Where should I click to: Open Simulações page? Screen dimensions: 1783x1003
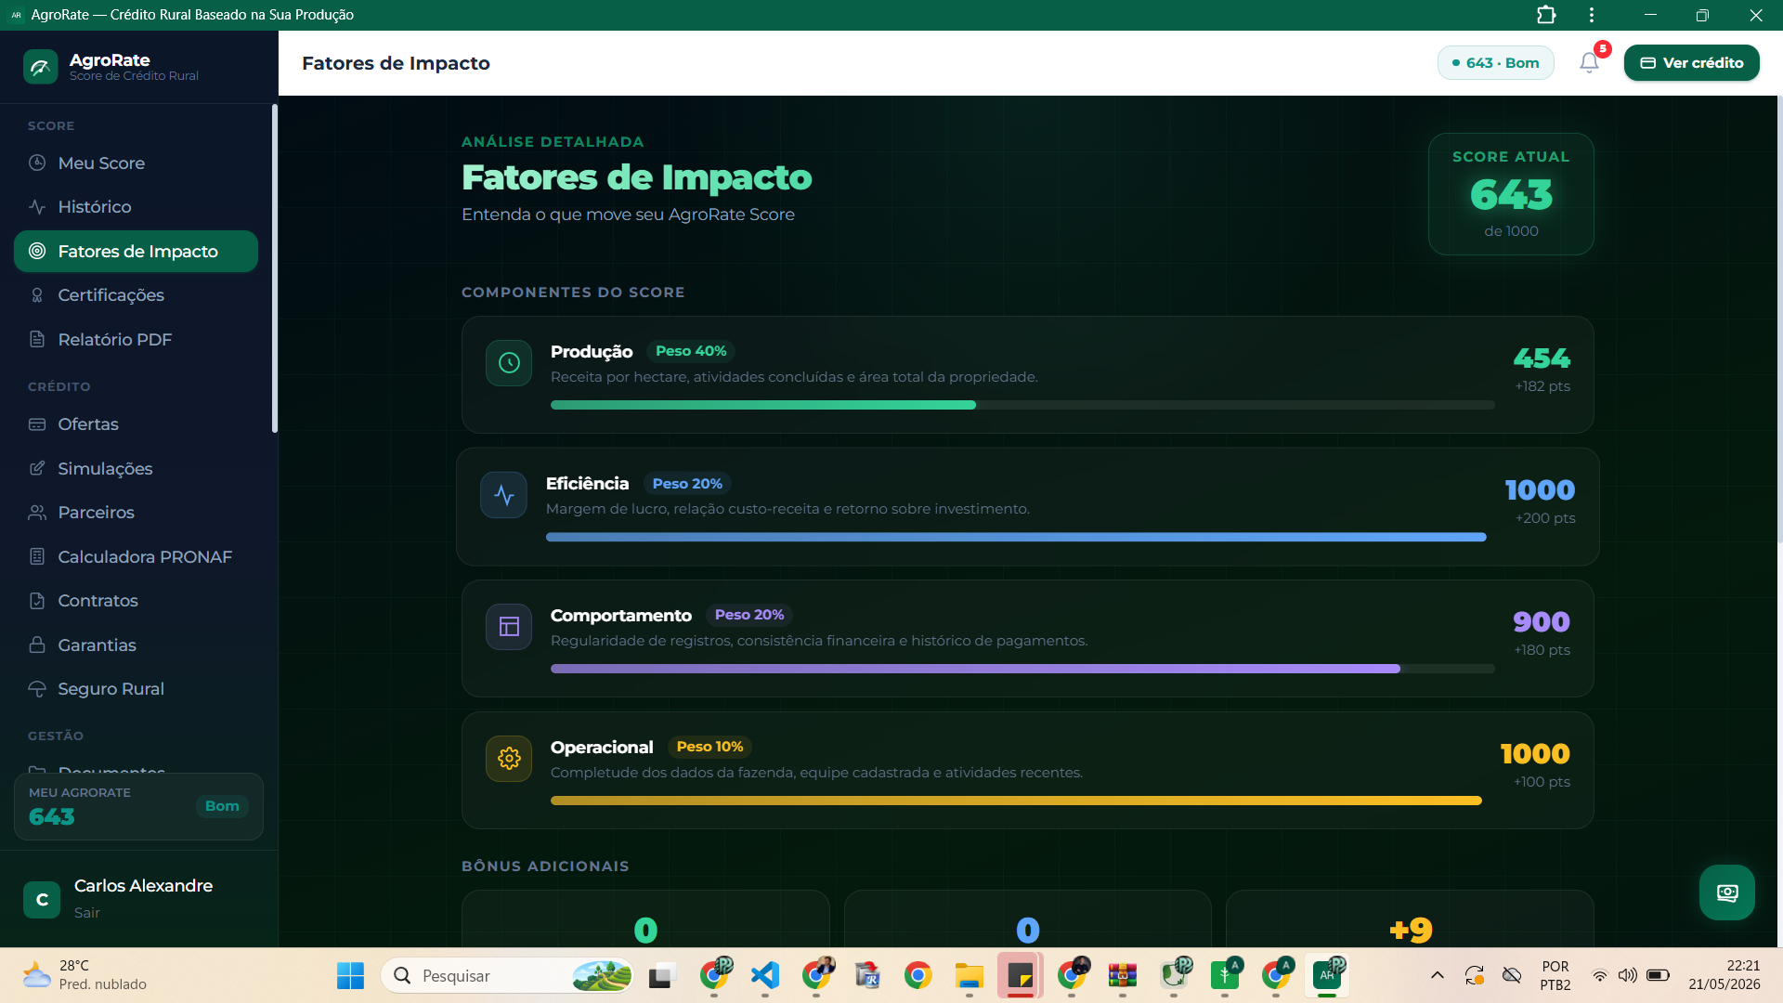point(136,469)
